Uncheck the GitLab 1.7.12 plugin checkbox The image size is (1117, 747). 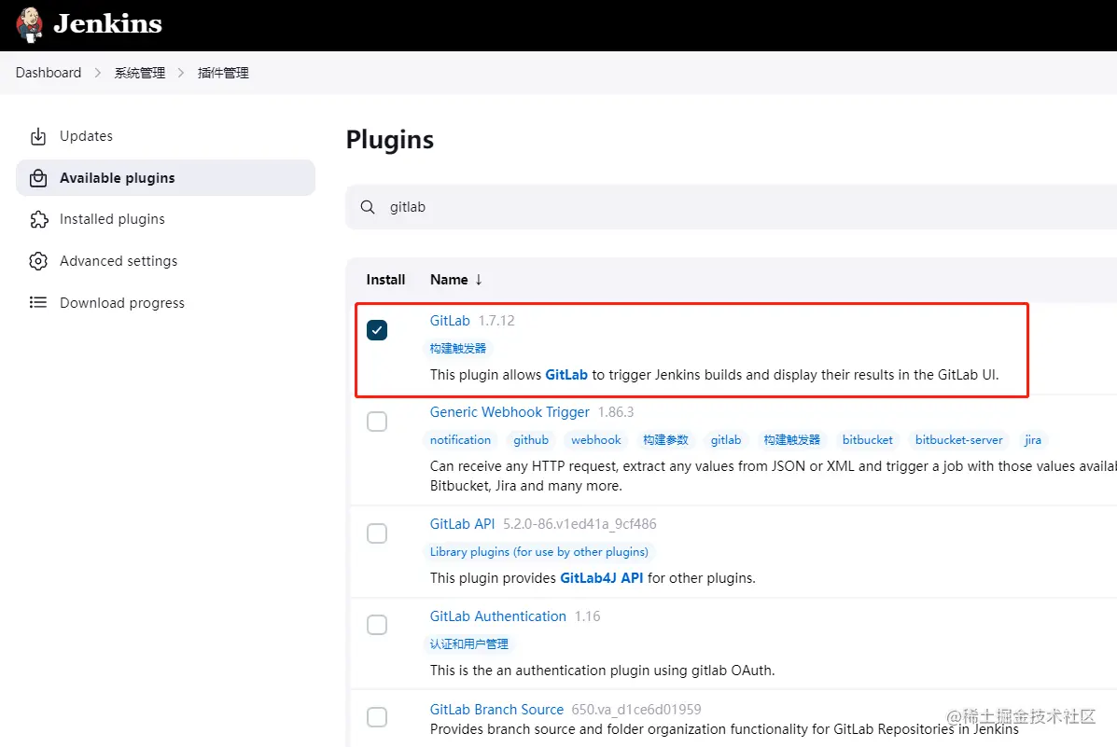coord(377,330)
